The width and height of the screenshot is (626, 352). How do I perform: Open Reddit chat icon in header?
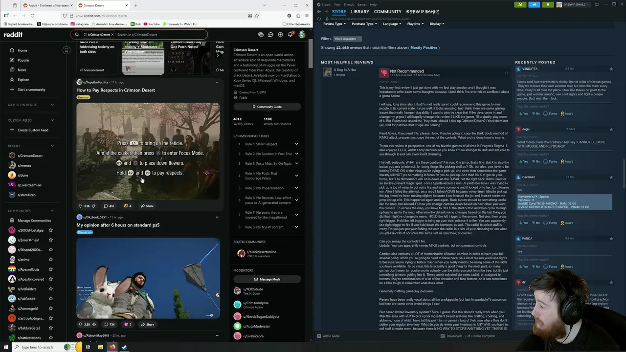[x=270, y=35]
